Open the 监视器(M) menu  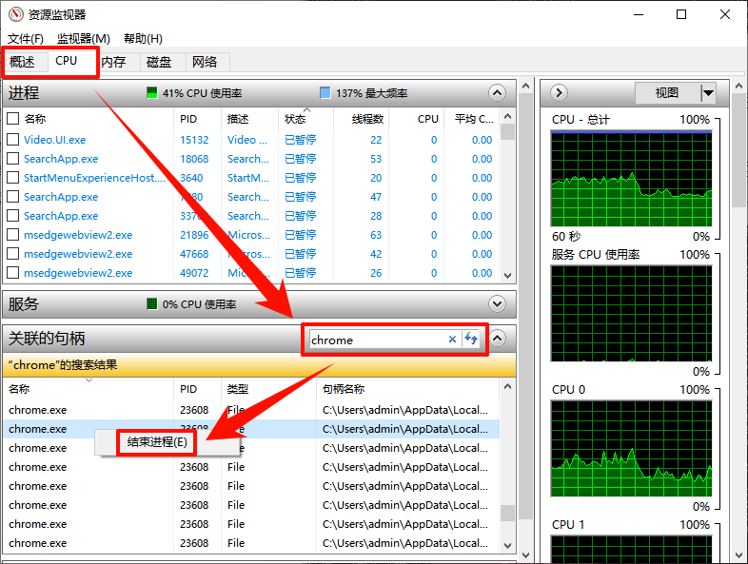(x=84, y=39)
